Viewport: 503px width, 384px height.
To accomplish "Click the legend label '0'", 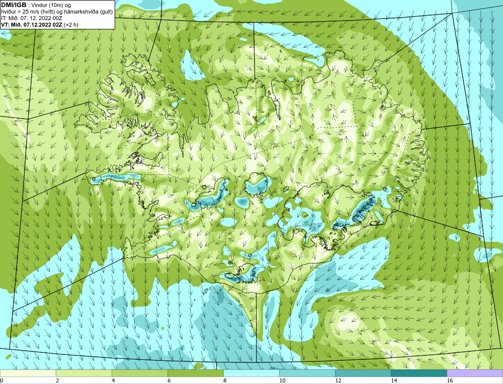I will [2, 380].
